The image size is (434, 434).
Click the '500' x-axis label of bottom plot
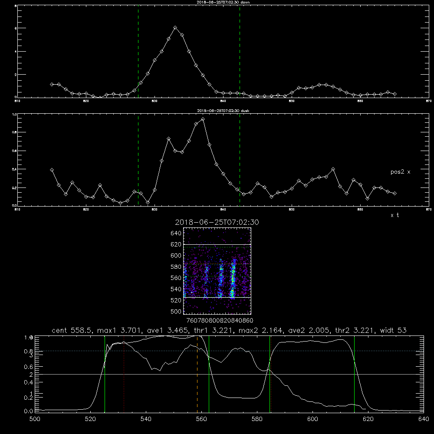(x=35, y=419)
